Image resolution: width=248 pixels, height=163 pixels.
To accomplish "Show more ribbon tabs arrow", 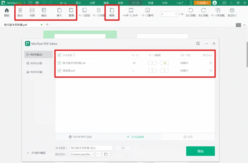I will (191, 3).
